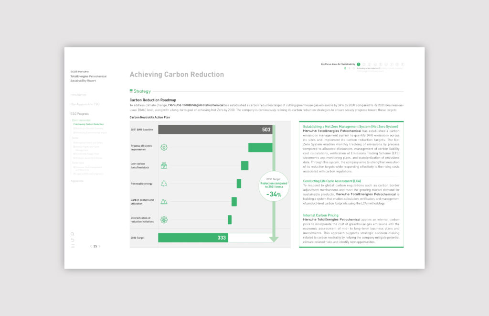Select the last focus area circle
Screen dimensions: 489x316
(x=403, y=64)
